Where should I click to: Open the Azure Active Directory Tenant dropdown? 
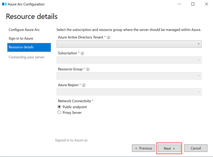point(129,44)
